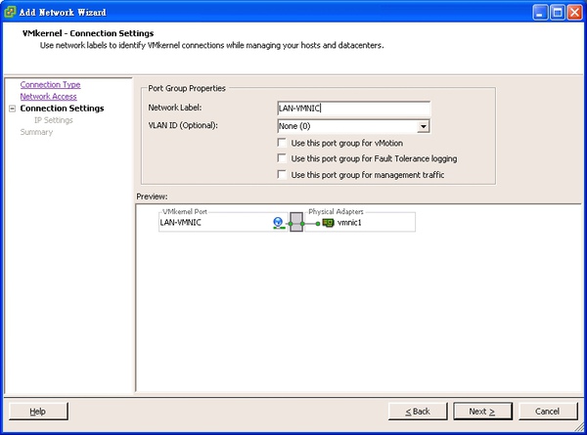
Task: Go to the Network Access step
Action: pyautogui.click(x=48, y=97)
